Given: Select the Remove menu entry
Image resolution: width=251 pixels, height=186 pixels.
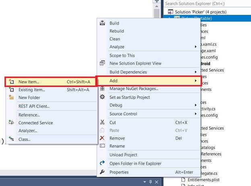Looking at the screenshot, I should pos(148,138).
